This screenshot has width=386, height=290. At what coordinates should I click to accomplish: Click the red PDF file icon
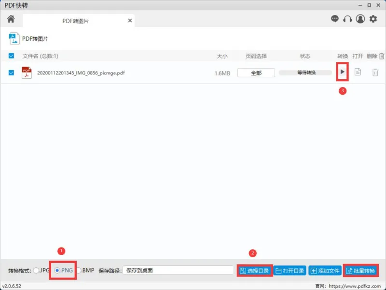click(27, 73)
